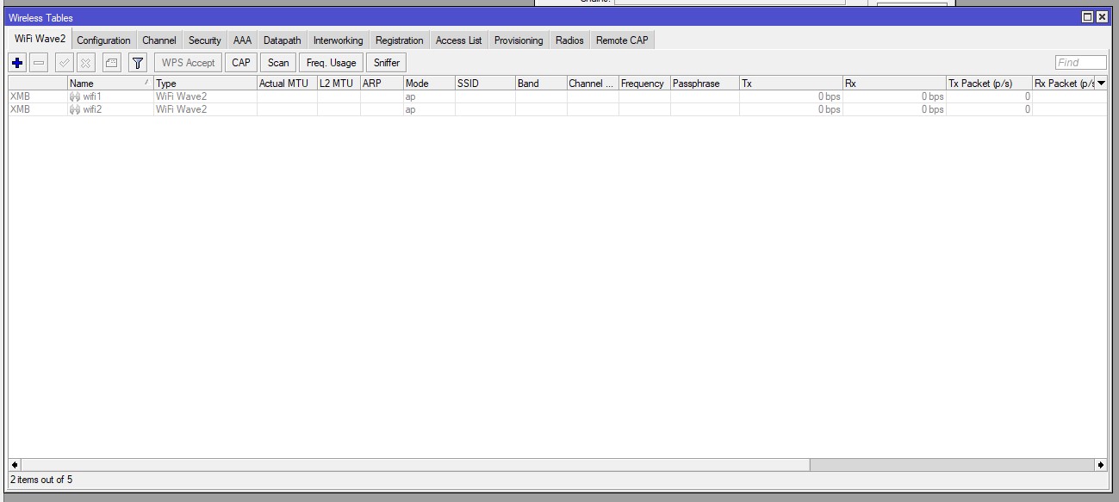Switch to the Registration tab
The image size is (1119, 502).
[399, 40]
